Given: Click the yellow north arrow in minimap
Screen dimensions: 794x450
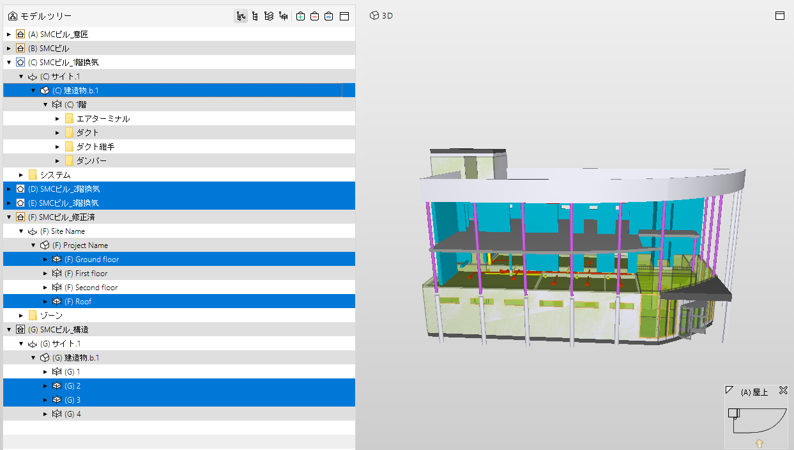Looking at the screenshot, I should coord(760,442).
